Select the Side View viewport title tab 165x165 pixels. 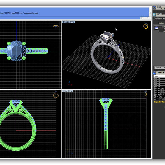click(x=68, y=91)
